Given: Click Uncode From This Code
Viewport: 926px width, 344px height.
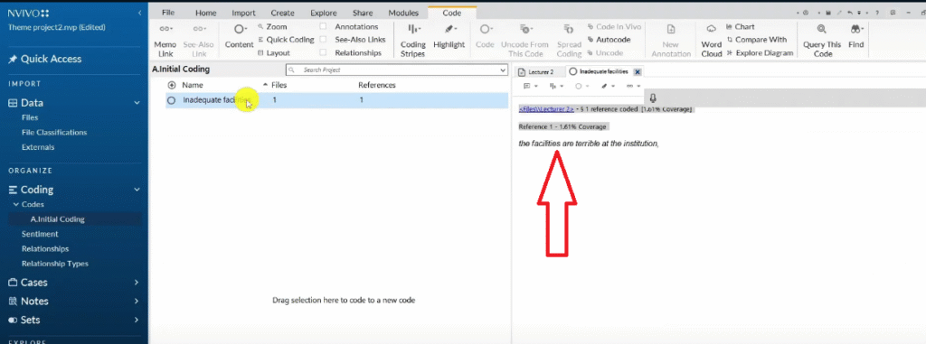Looking at the screenshot, I should pos(525,40).
